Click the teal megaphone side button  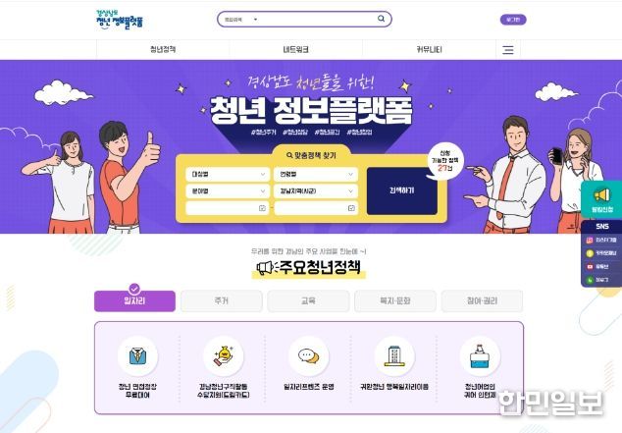click(601, 199)
